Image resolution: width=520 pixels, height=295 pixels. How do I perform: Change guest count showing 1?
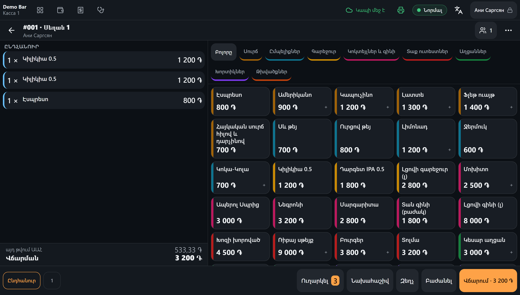pyautogui.click(x=486, y=30)
